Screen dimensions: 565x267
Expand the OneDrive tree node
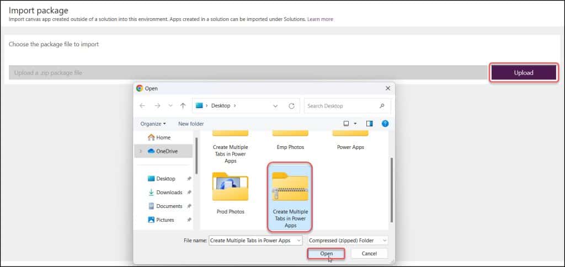[x=141, y=151]
